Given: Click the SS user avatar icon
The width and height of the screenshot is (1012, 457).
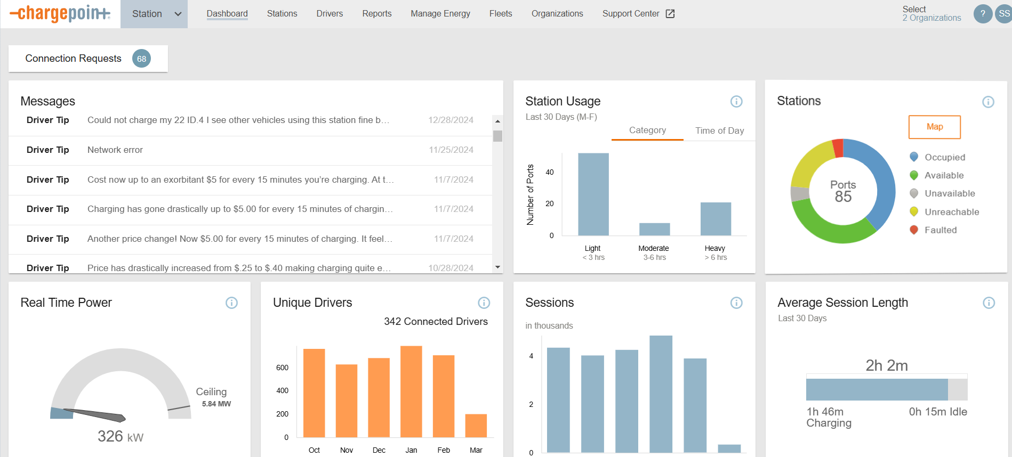Looking at the screenshot, I should (1003, 14).
